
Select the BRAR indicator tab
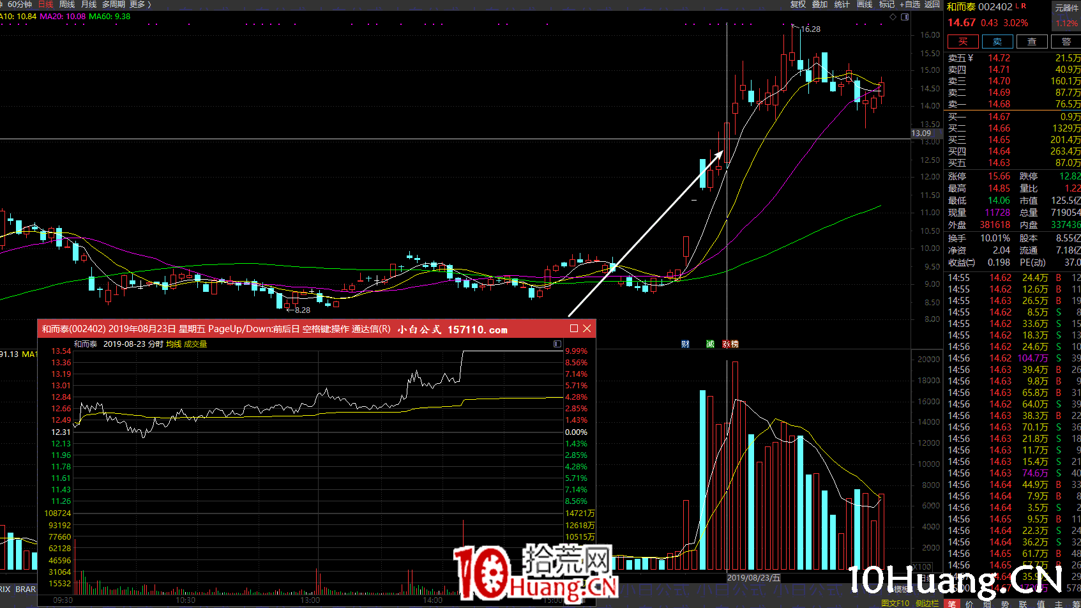click(x=26, y=589)
